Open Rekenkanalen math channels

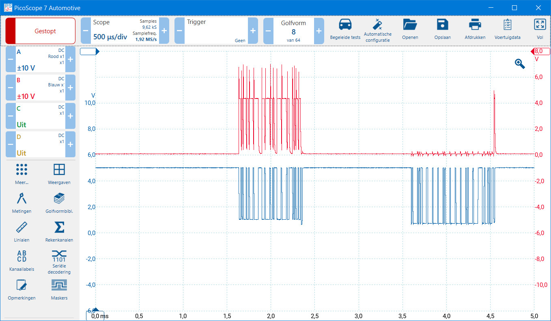click(59, 227)
